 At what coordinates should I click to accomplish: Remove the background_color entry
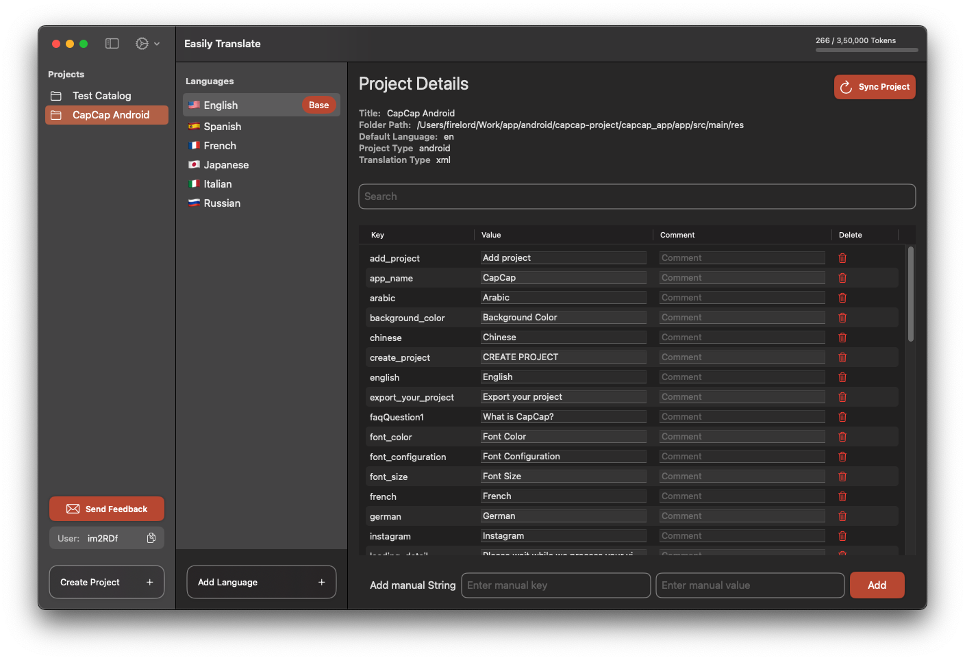tap(842, 318)
